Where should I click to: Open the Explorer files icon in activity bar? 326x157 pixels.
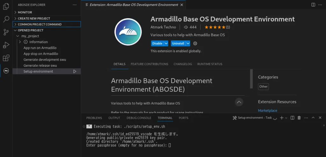point(6,6)
